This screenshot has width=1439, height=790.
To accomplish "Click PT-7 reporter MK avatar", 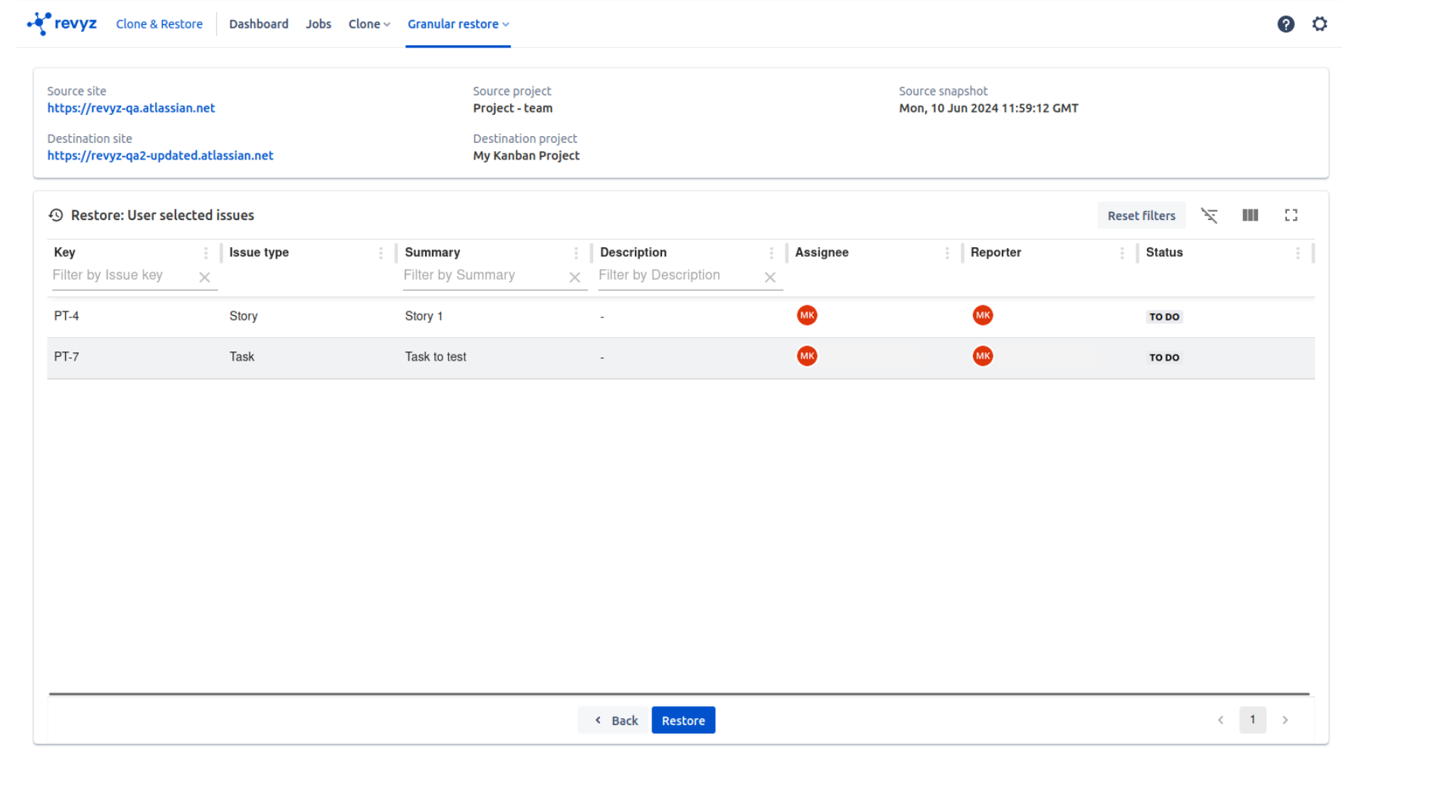I will 983,356.
